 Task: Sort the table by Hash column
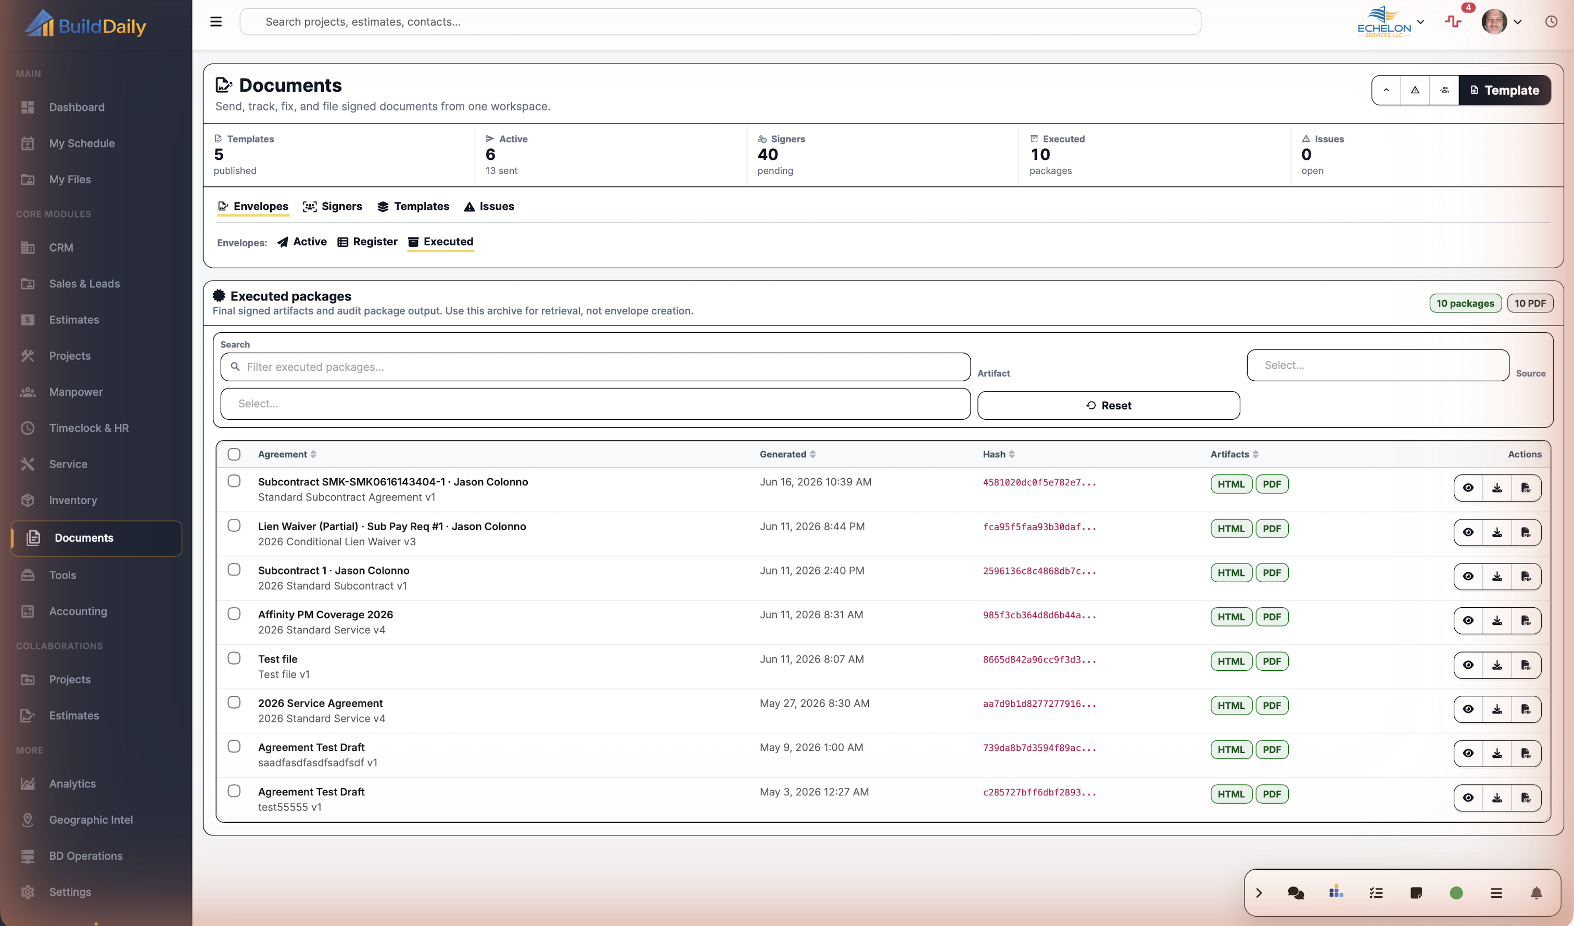(x=999, y=454)
